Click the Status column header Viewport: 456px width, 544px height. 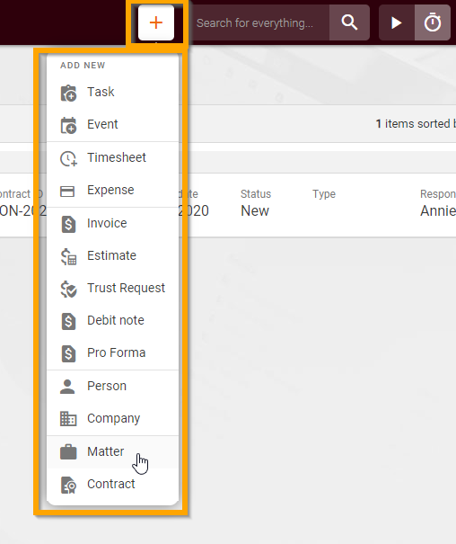point(256,194)
